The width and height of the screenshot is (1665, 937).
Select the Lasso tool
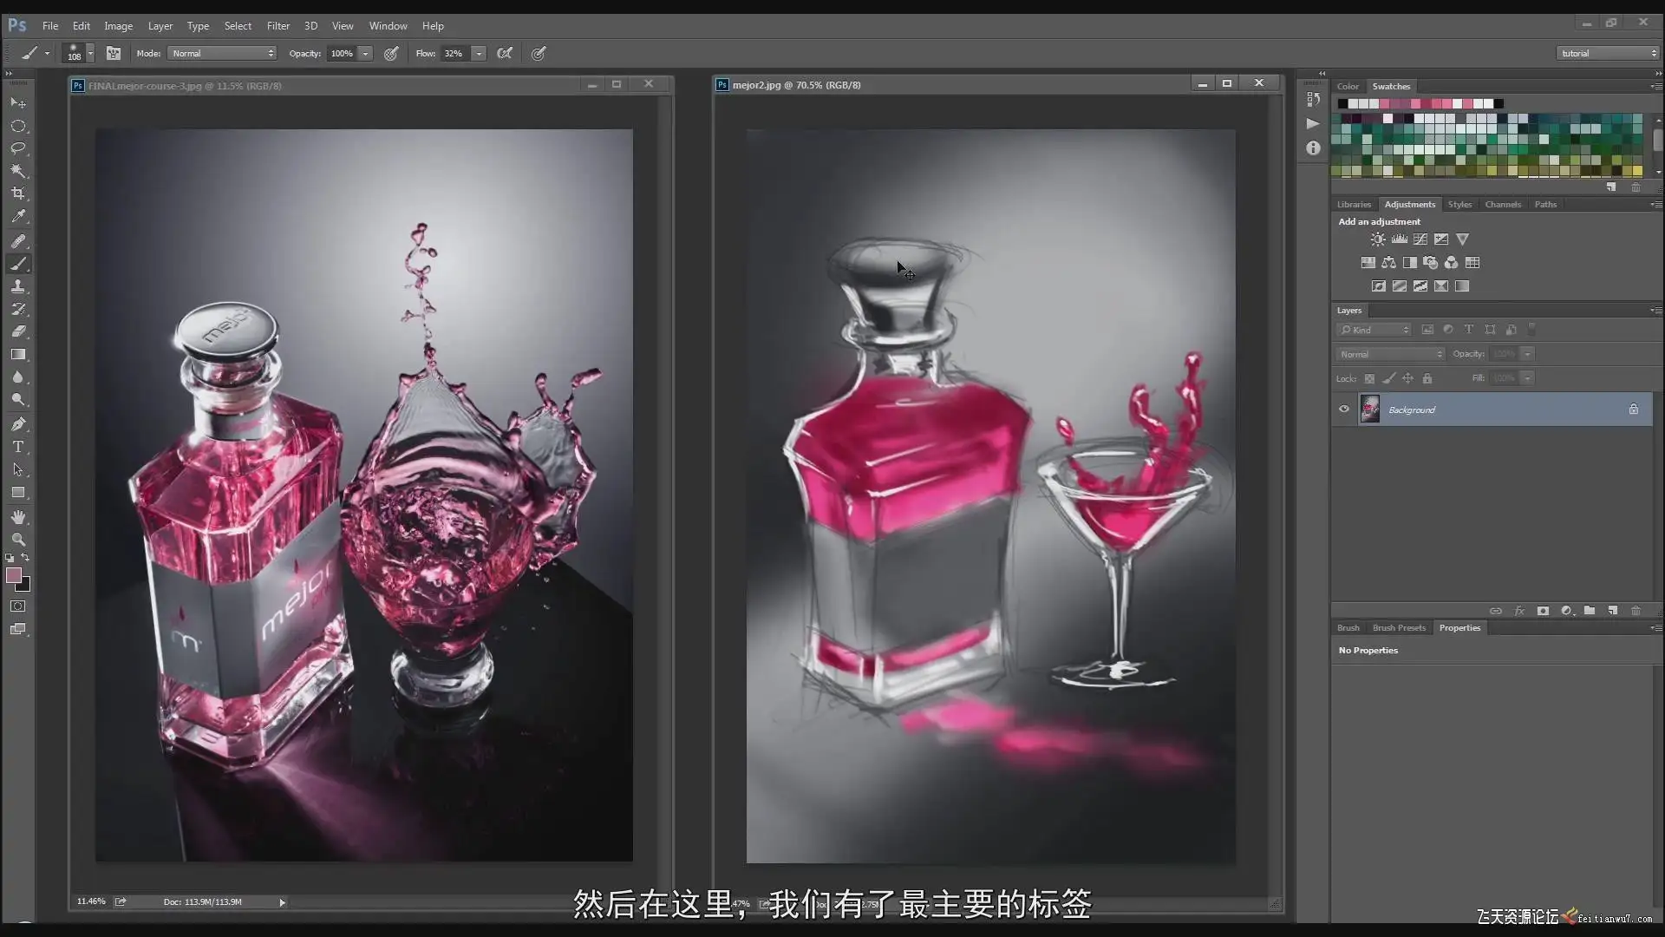click(x=18, y=148)
